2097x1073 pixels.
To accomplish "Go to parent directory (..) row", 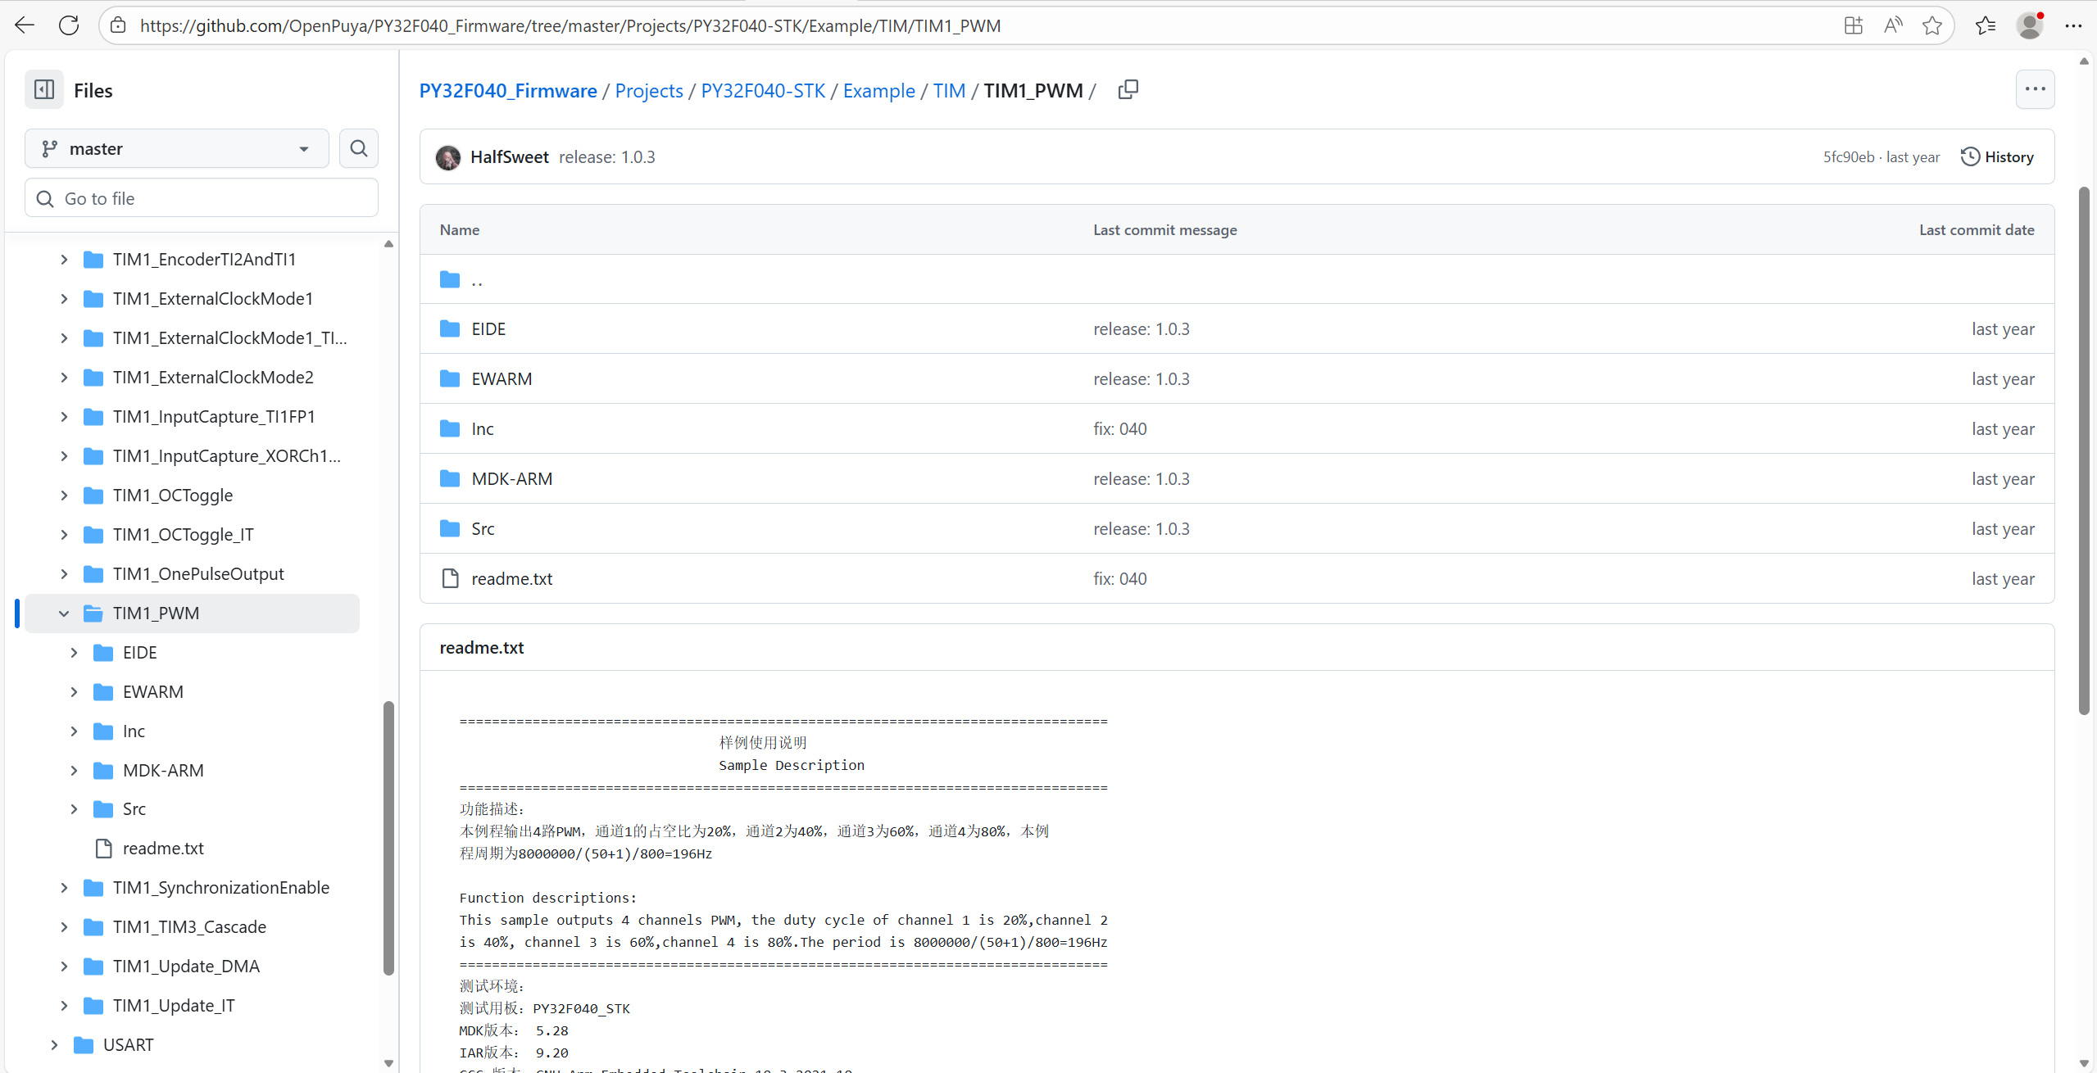I will (477, 280).
